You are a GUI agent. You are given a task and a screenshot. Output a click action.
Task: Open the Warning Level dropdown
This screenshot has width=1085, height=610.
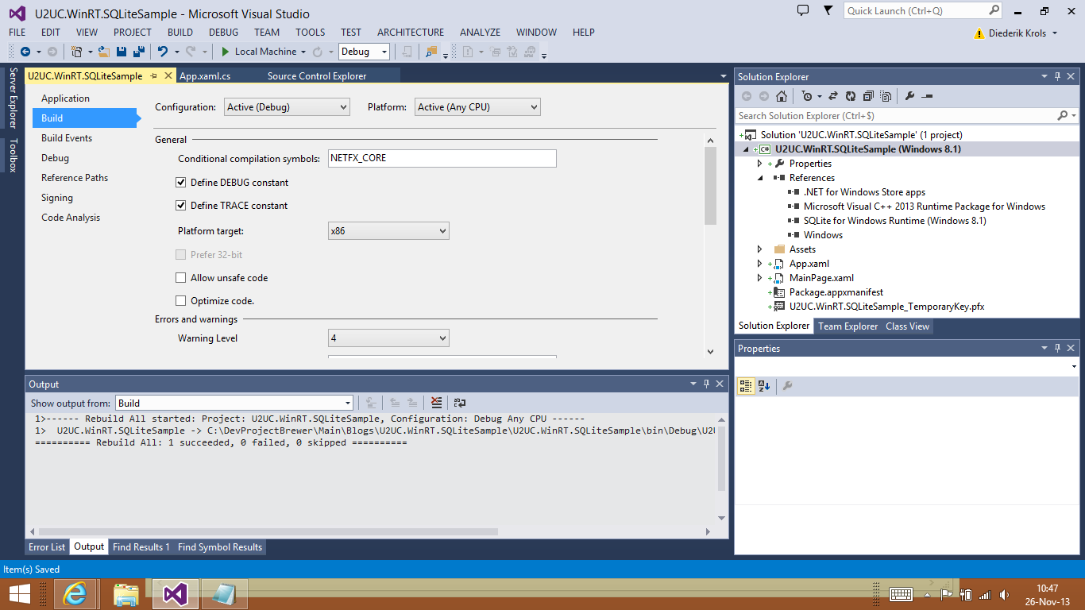click(388, 338)
